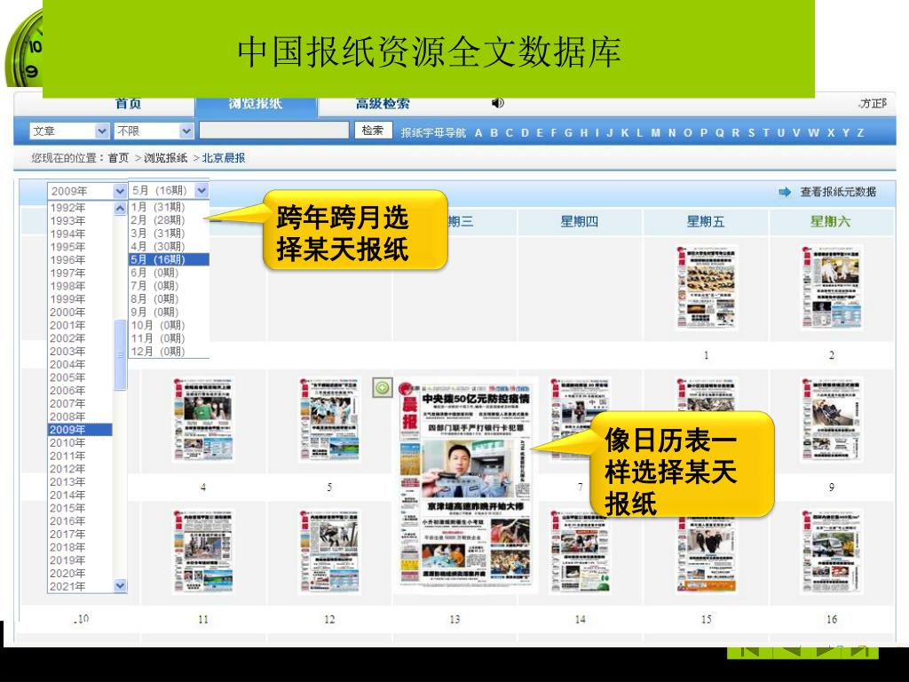
Task: Switch to the 首页 tab
Action: pyautogui.click(x=128, y=103)
